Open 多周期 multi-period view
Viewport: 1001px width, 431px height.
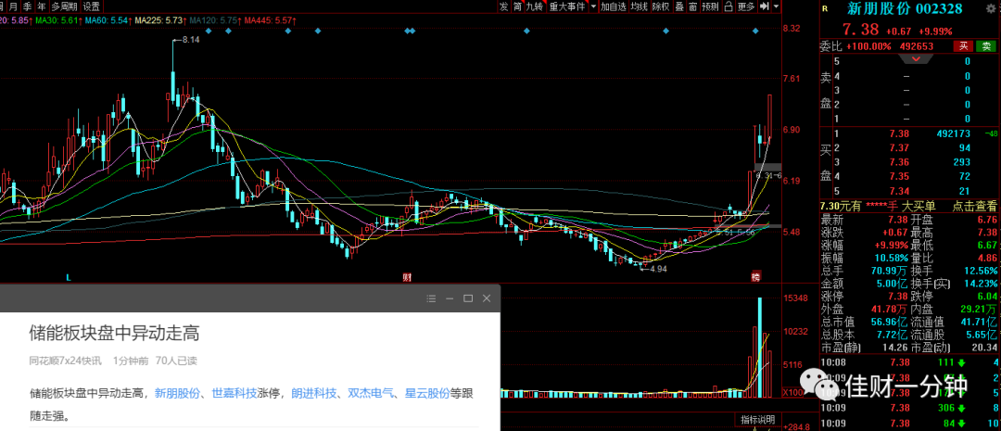coord(65,6)
